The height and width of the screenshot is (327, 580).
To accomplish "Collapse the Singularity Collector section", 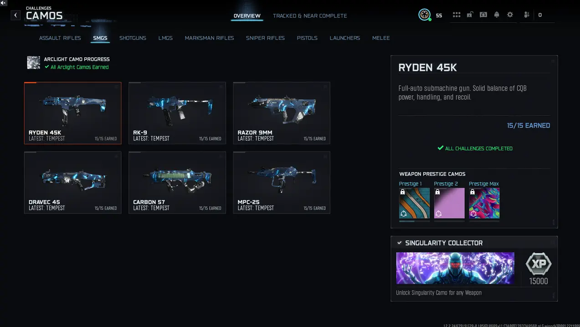I will [400, 243].
